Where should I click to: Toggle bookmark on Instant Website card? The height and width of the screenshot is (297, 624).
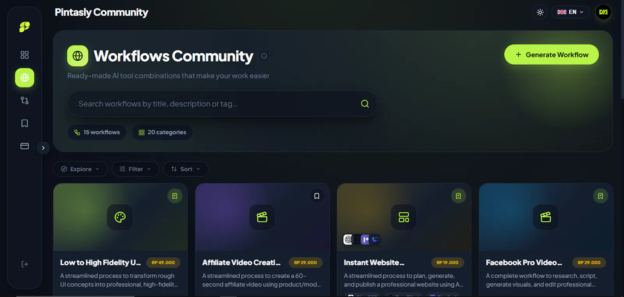click(x=459, y=196)
